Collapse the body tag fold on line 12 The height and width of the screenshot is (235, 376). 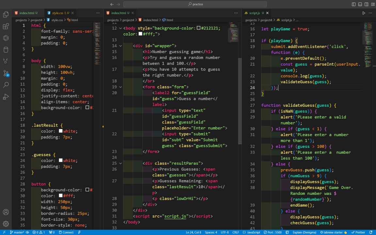(120, 28)
